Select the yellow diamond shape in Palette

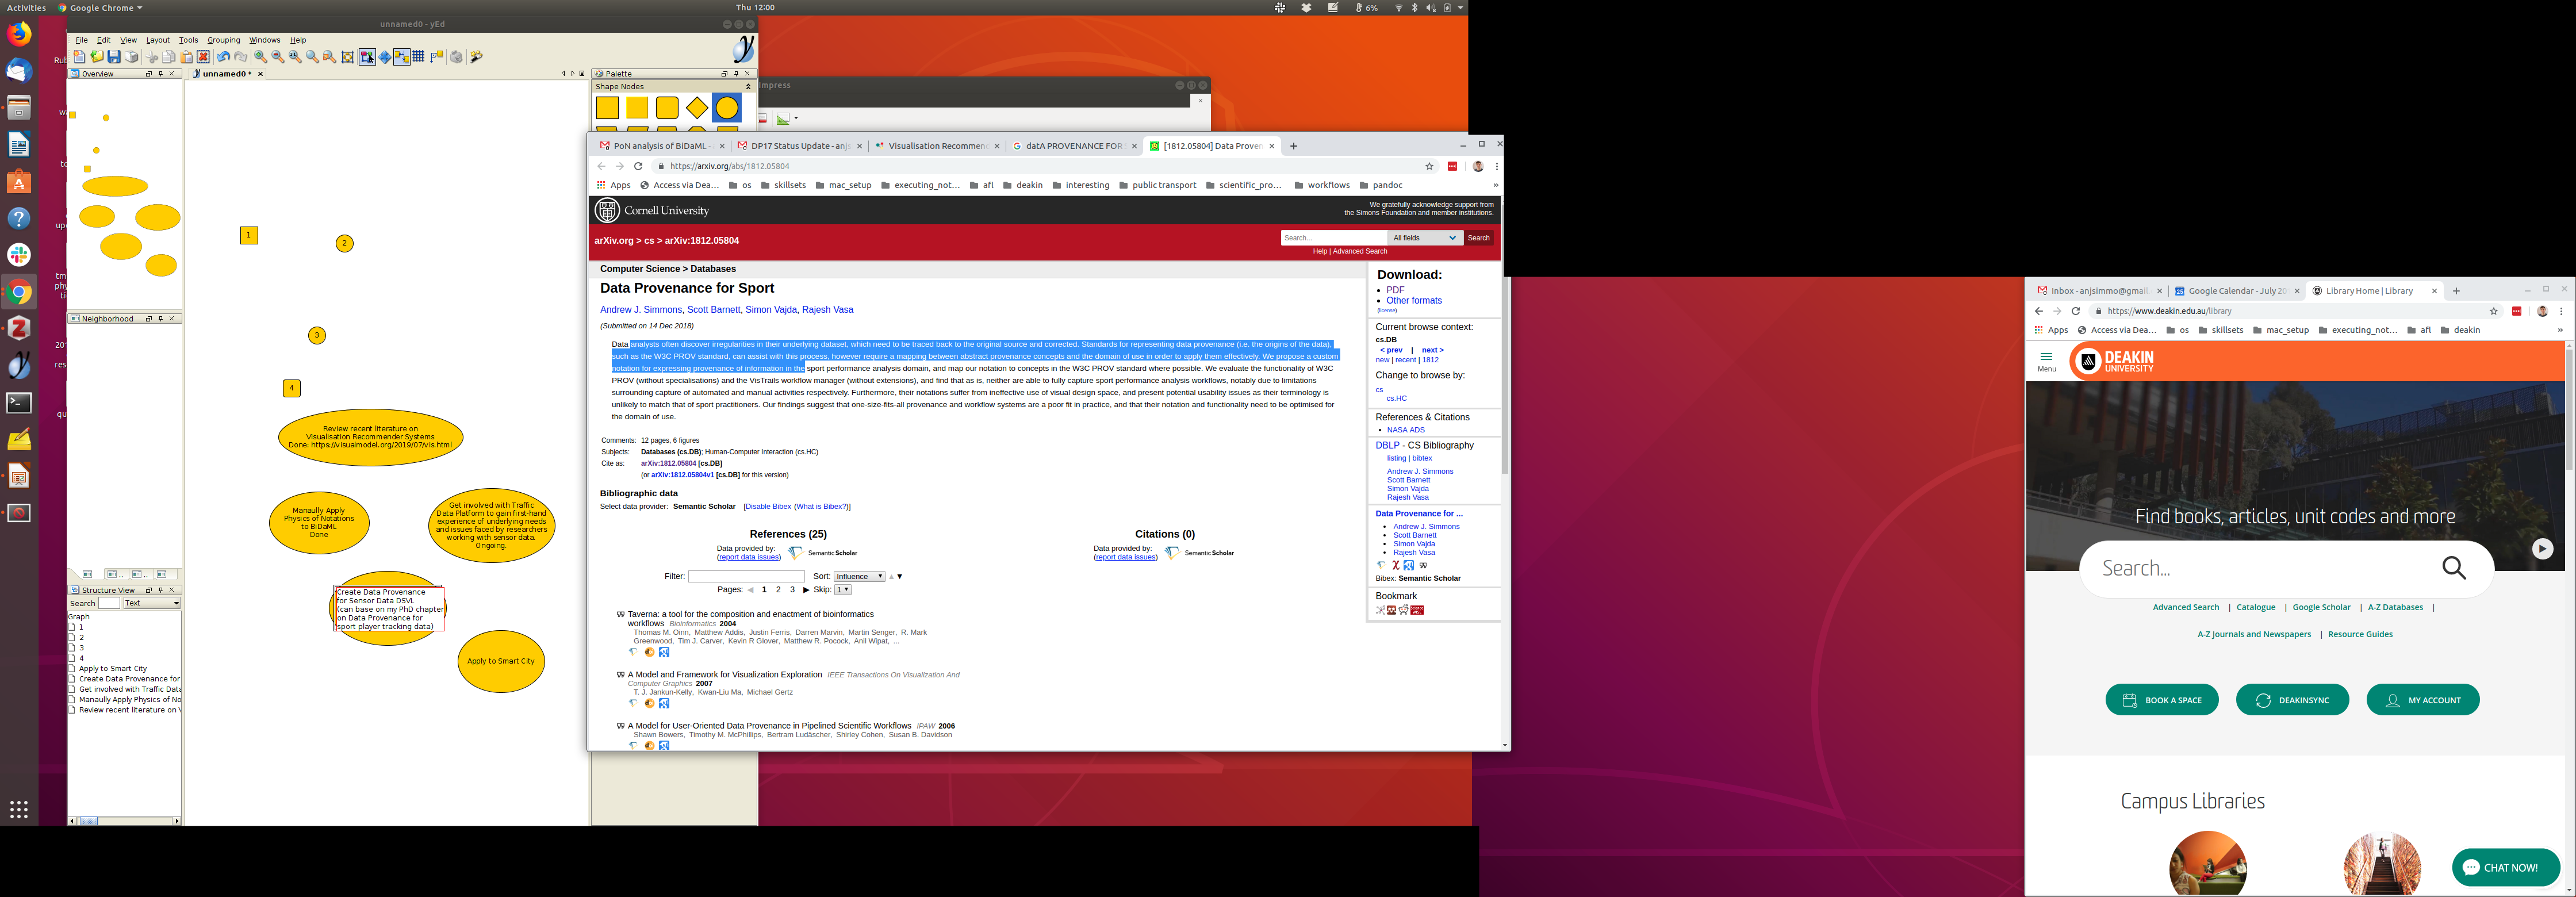[x=697, y=107]
